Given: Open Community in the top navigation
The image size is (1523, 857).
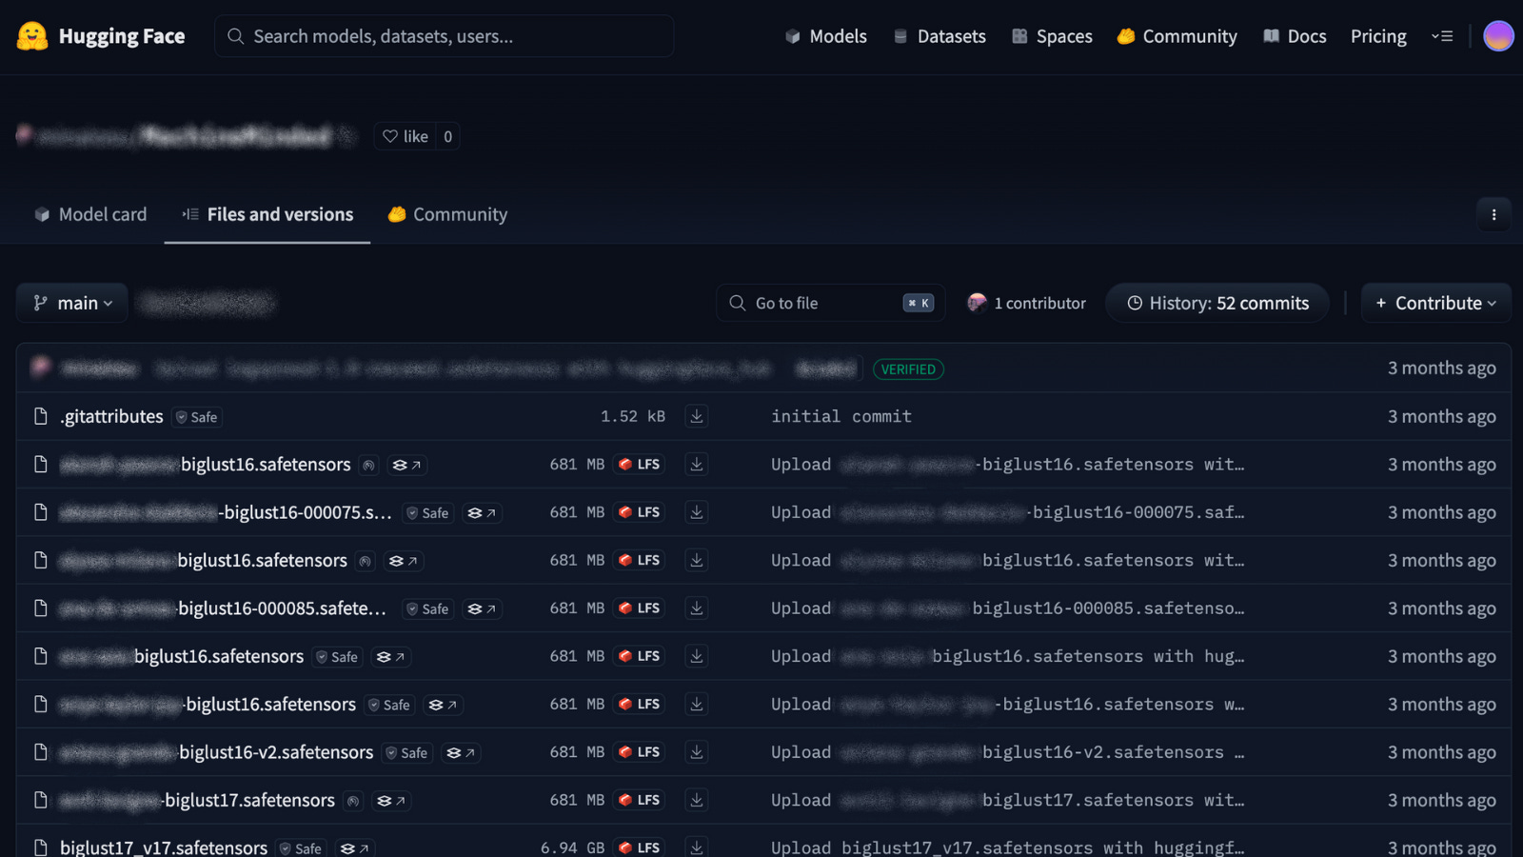Looking at the screenshot, I should (x=1177, y=36).
